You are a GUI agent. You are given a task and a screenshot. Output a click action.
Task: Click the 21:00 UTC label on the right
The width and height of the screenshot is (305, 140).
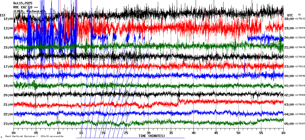click(x=289, y=47)
